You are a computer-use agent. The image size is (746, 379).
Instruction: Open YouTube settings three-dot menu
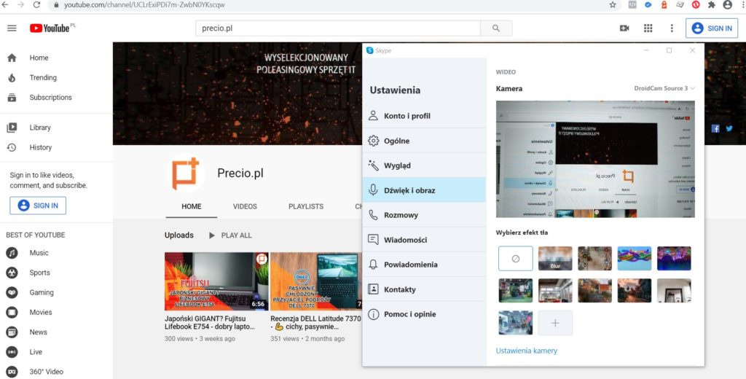pos(672,28)
